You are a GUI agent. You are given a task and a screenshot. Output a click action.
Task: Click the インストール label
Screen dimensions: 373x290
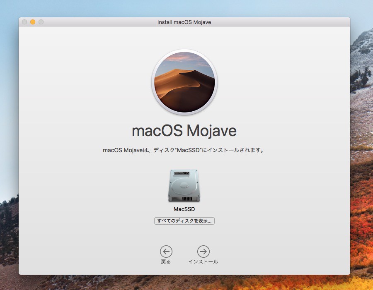pyautogui.click(x=203, y=262)
